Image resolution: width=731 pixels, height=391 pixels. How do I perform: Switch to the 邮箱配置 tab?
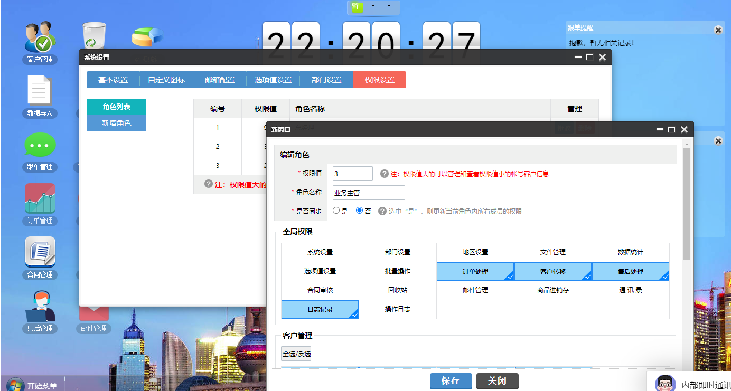pos(219,79)
